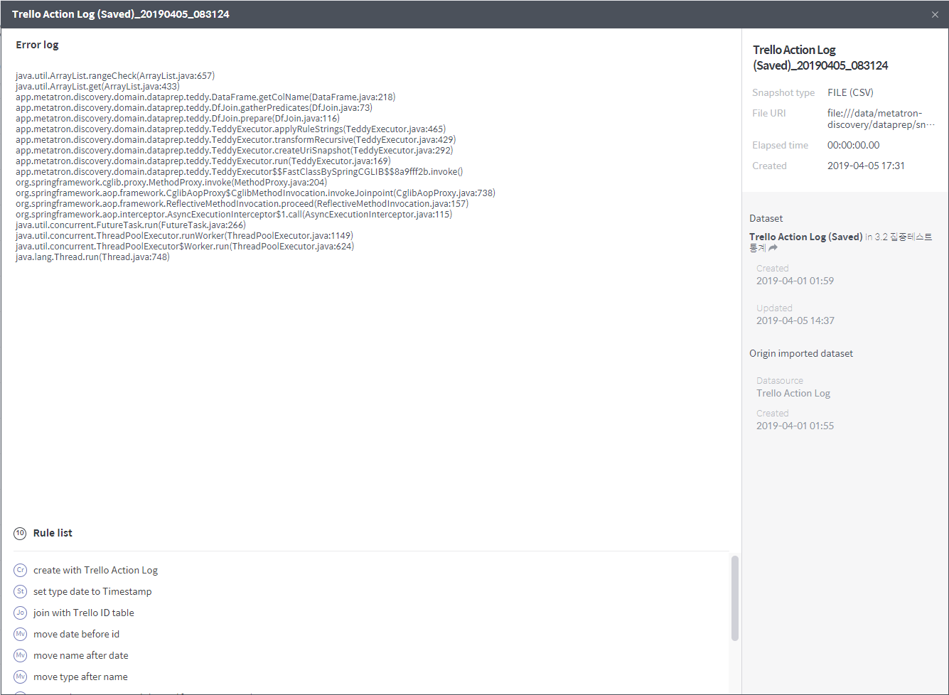Click the File URI path value

click(x=881, y=119)
